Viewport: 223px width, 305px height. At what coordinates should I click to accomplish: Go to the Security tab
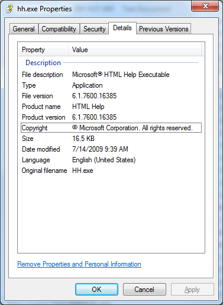point(95,29)
